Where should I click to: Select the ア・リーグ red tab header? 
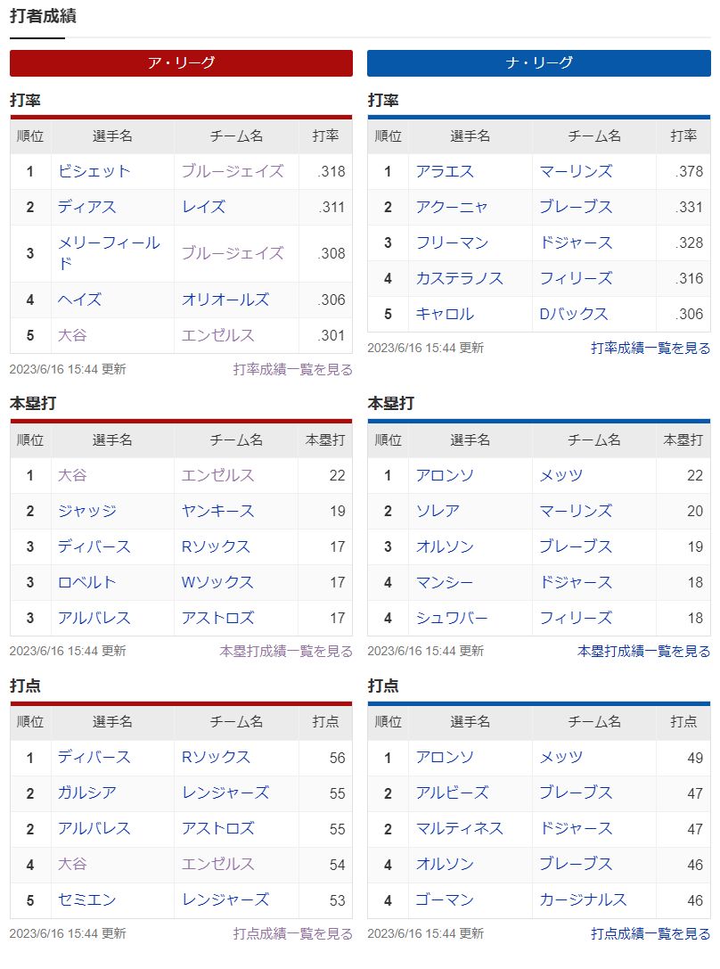tap(181, 63)
